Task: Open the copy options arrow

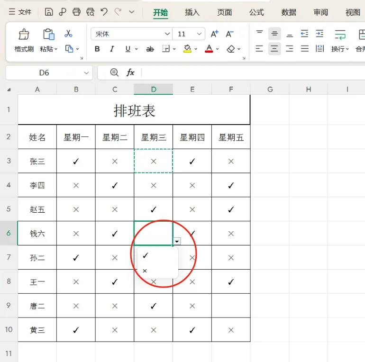Action: pos(78,49)
